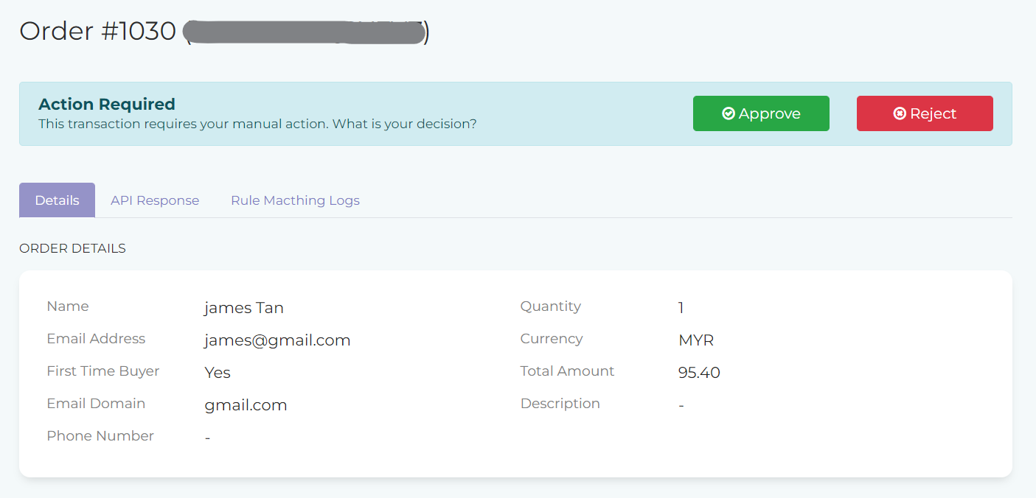Click the Phone Number field label
Viewport: 1036px width, 498px height.
[100, 435]
